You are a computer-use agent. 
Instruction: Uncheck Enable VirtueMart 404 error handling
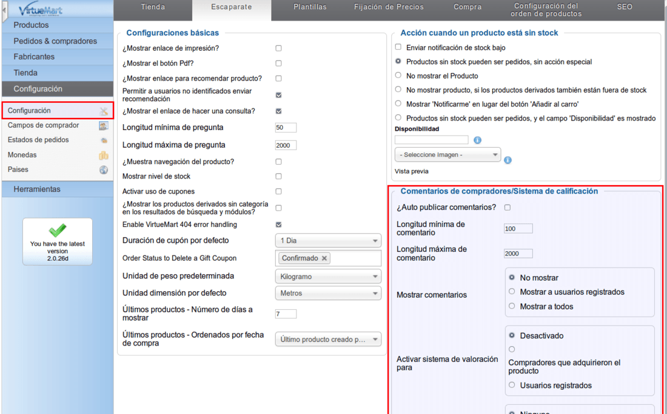pos(279,225)
